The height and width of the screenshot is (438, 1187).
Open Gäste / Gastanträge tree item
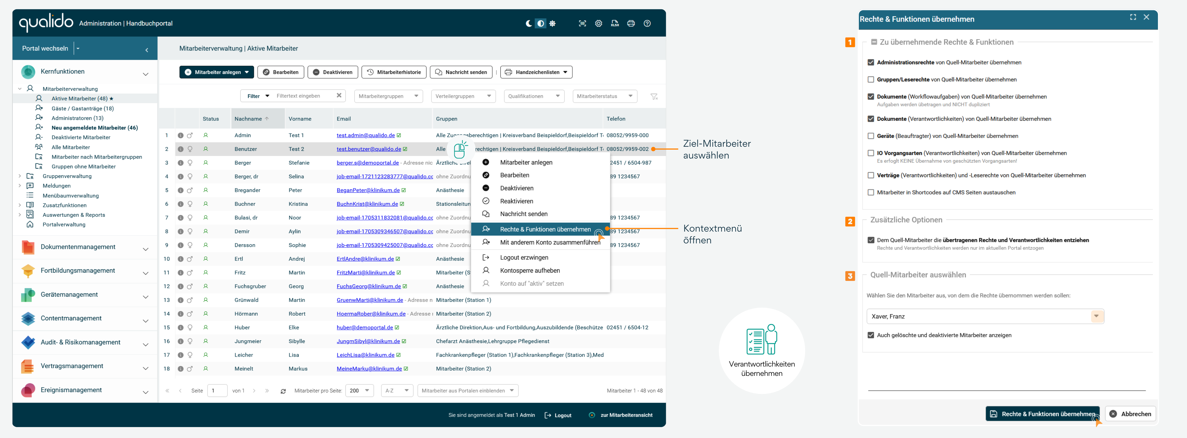click(82, 109)
